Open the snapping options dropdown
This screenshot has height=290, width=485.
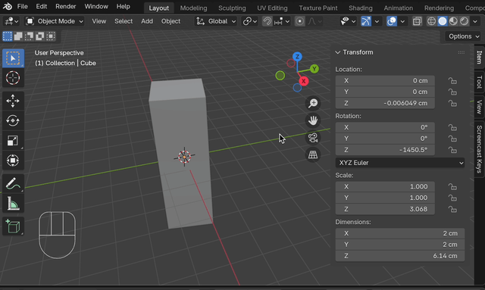tap(281, 21)
